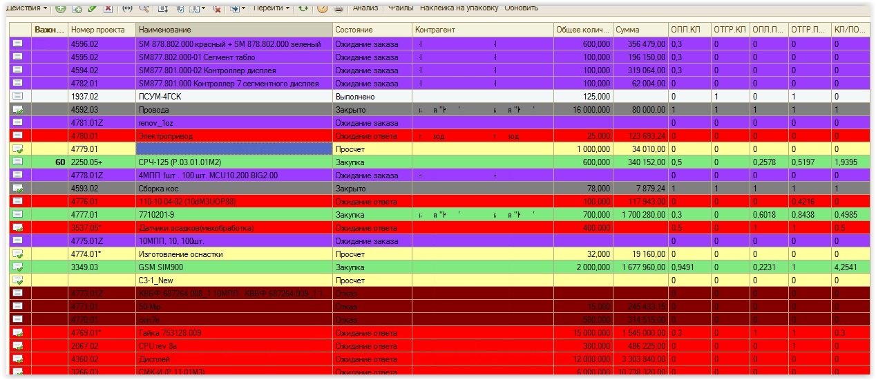The width and height of the screenshot is (876, 380).
Task: Select the highlighted blue Наименование cell of 4779.01
Action: click(234, 149)
